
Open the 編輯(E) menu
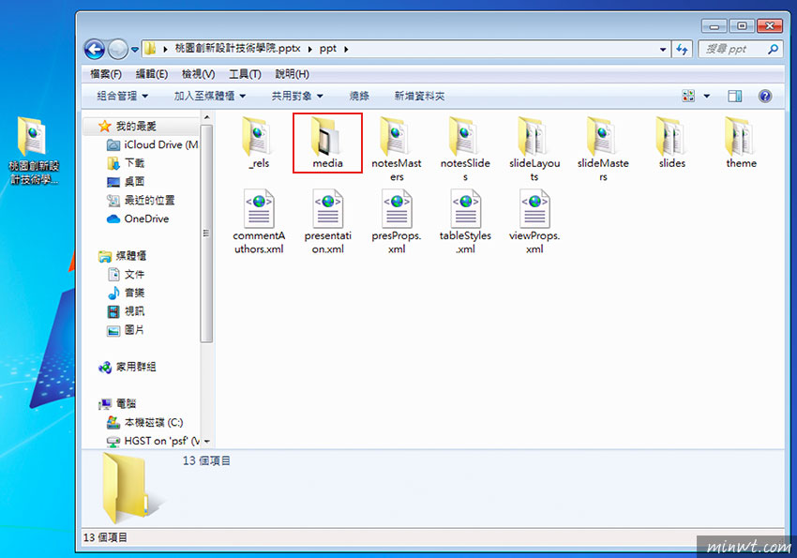tap(152, 74)
